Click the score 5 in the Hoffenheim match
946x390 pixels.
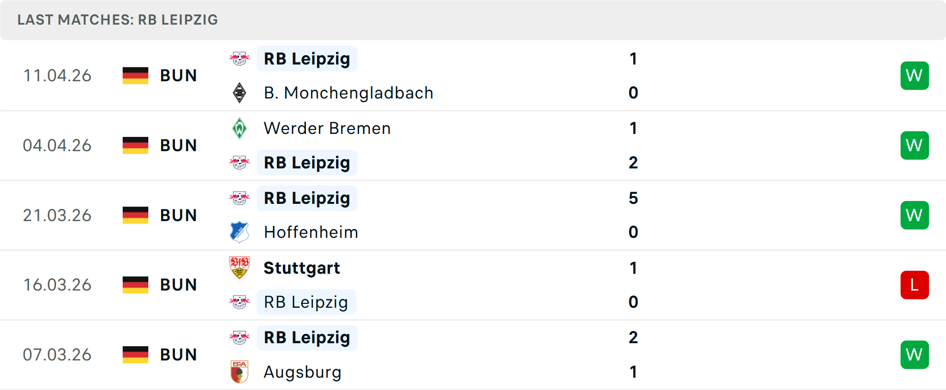click(x=633, y=198)
